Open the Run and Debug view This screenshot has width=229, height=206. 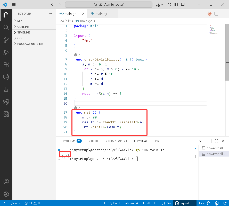point(6,53)
